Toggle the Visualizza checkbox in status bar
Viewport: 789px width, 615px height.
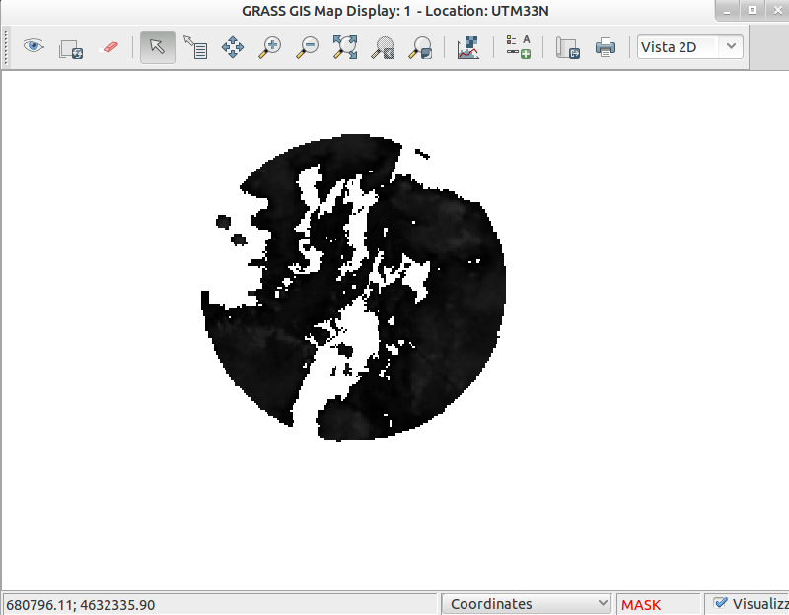click(721, 603)
